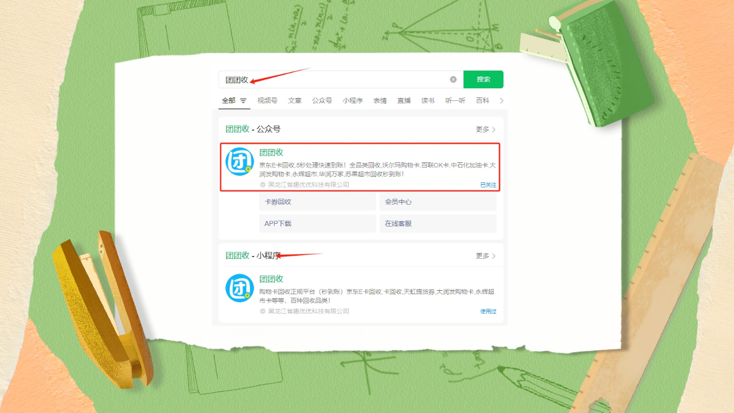Click the mini program description starting 购物卡回收正规平台
Image resolution: width=734 pixels, height=413 pixels.
pyautogui.click(x=377, y=295)
